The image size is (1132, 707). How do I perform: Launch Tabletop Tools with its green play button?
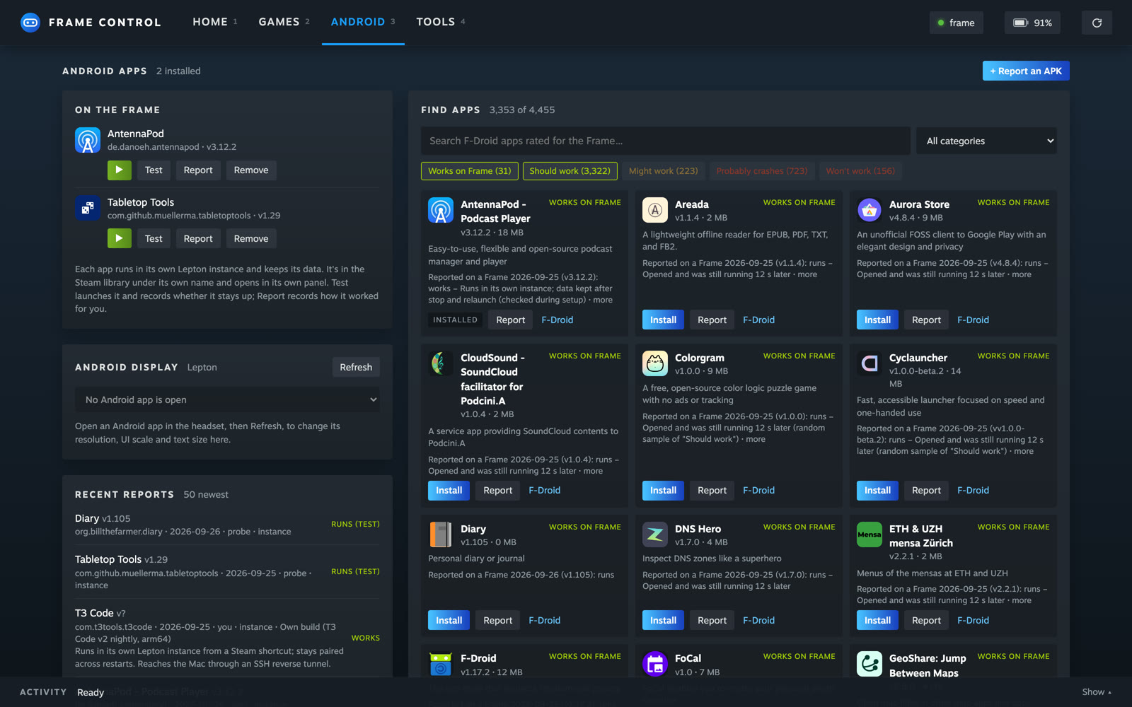[119, 238]
